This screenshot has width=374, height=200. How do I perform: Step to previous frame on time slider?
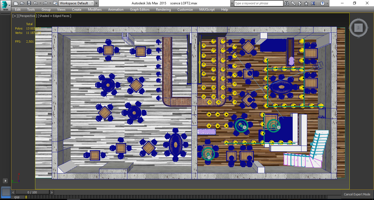coord(13,192)
